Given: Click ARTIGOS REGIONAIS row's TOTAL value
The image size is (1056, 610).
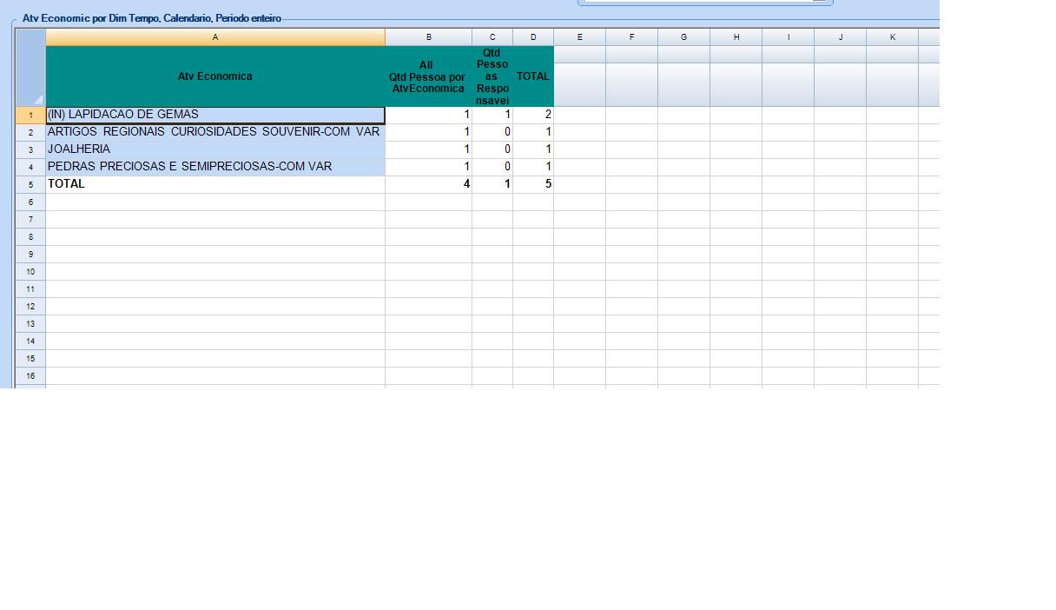Looking at the screenshot, I should point(533,132).
